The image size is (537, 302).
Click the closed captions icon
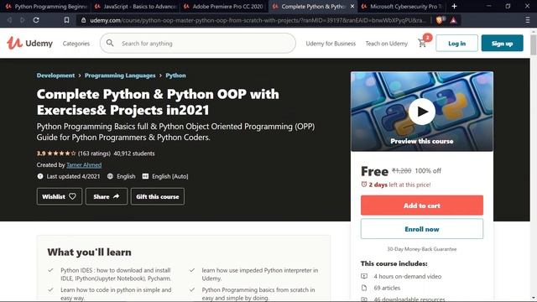[145, 176]
